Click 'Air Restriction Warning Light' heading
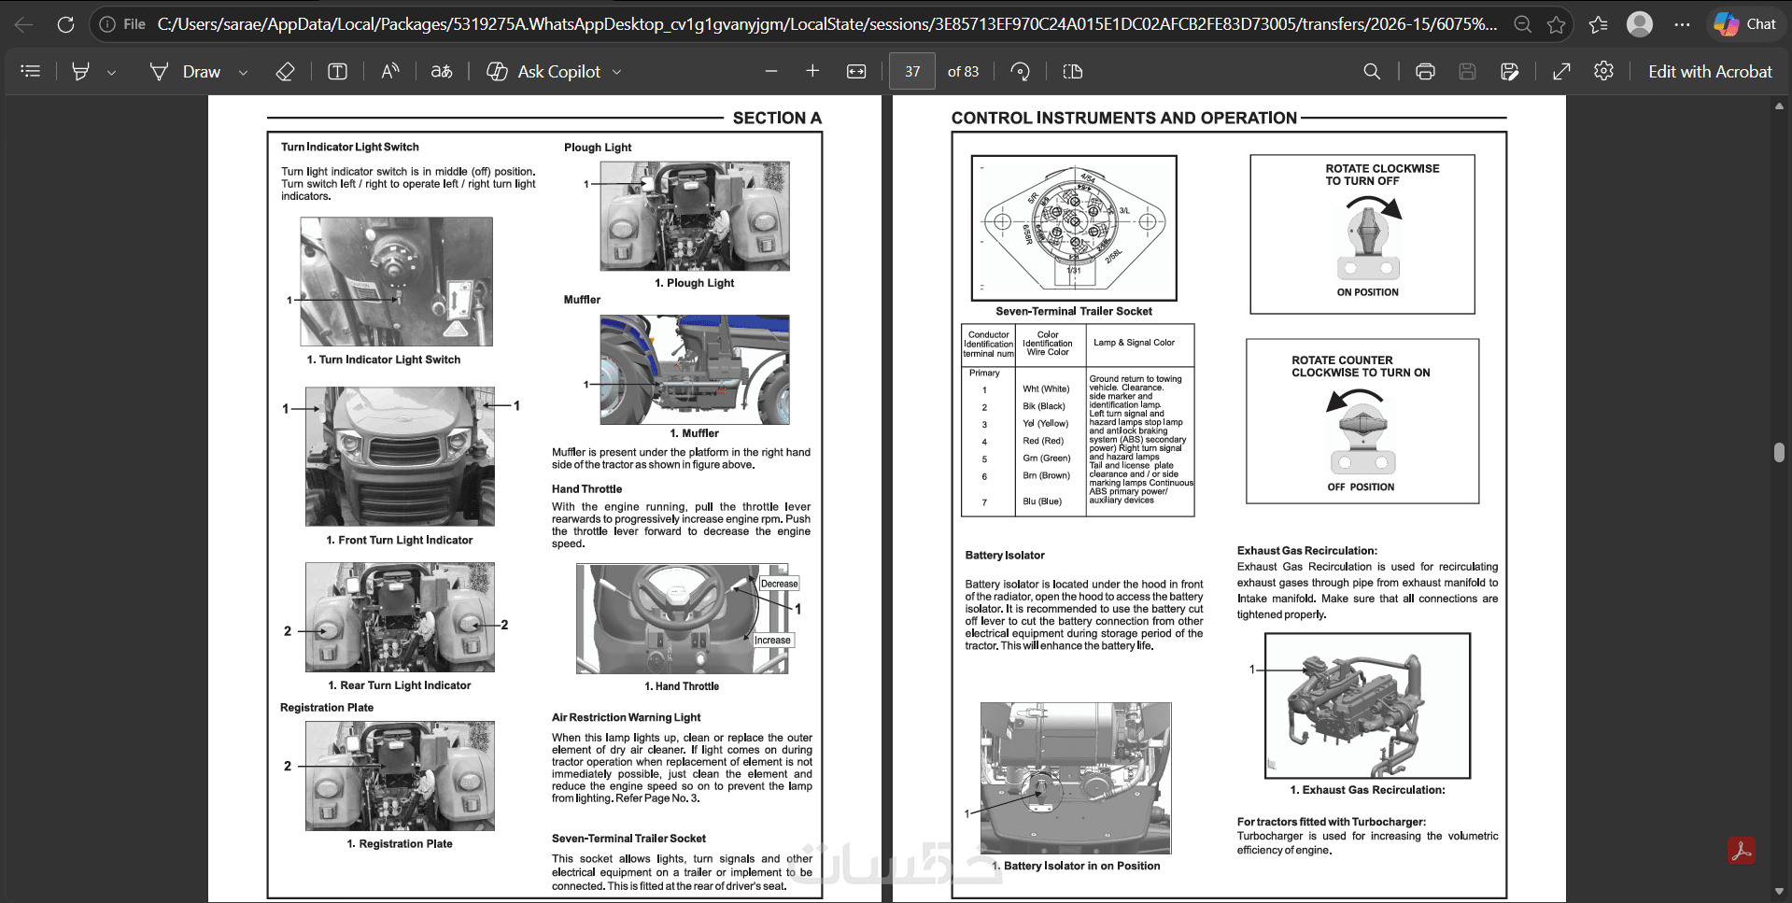The height and width of the screenshot is (903, 1792). coord(626,717)
